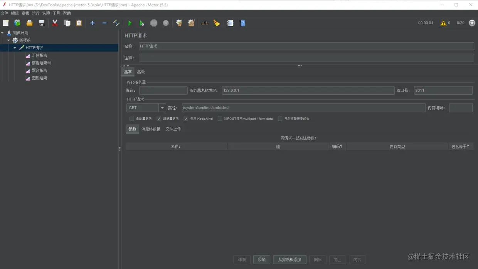
Task: Collapse all tree nodes with minus icon
Action: pos(104,23)
